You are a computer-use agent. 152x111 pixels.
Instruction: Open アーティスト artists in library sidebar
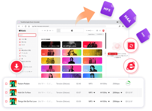[x=23, y=53]
